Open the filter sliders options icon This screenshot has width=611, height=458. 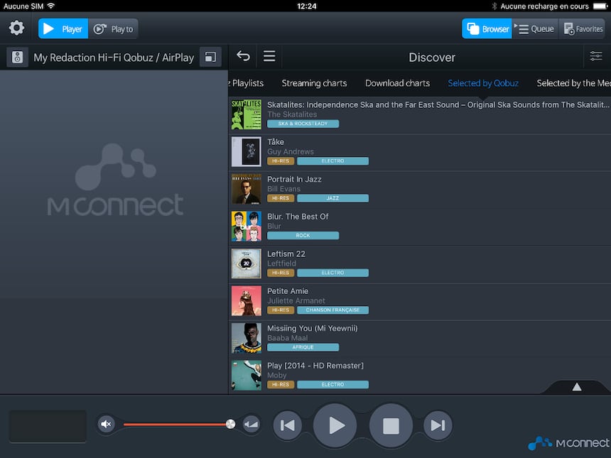(x=596, y=56)
